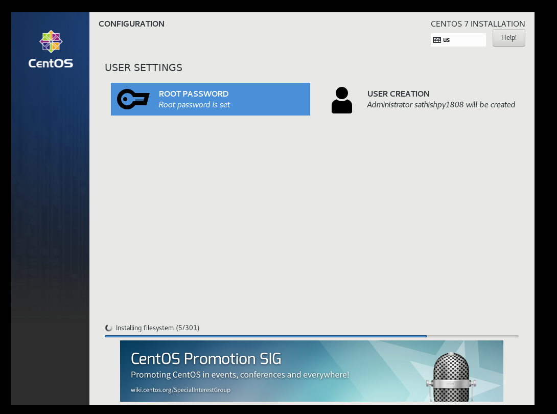Click the "Installing filesystem (5/301)" status
This screenshot has width=557, height=414.
click(157, 328)
